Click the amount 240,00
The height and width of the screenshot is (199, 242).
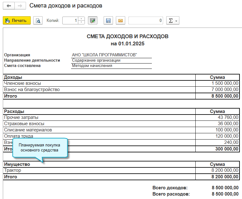click(x=231, y=142)
